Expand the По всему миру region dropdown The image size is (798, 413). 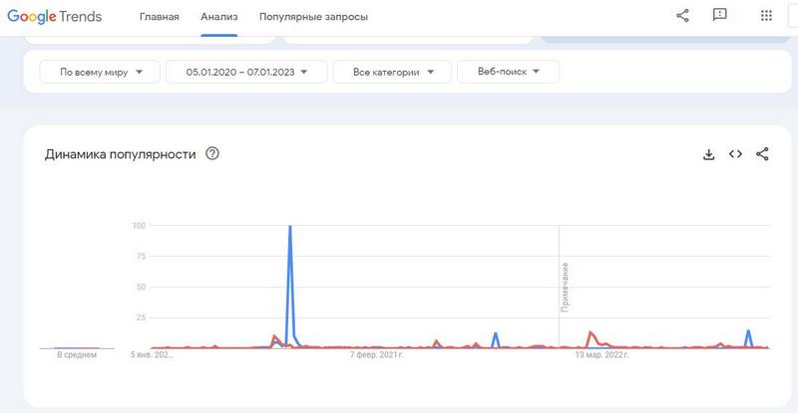pyautogui.click(x=100, y=72)
